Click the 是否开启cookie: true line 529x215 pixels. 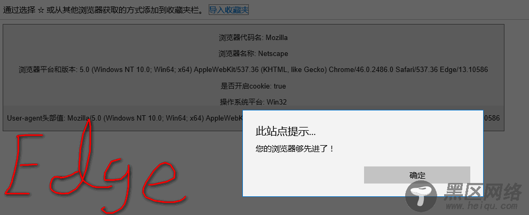254,86
